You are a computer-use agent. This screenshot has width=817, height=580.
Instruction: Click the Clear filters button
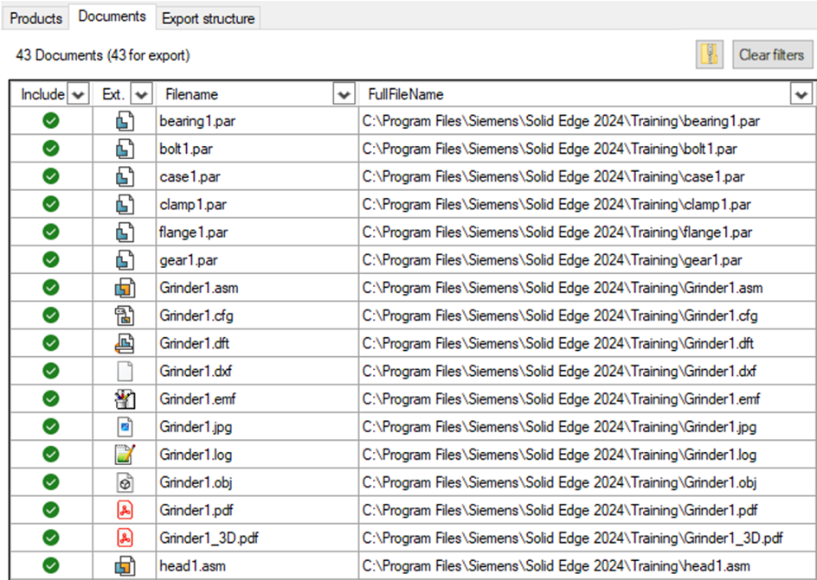click(x=772, y=54)
